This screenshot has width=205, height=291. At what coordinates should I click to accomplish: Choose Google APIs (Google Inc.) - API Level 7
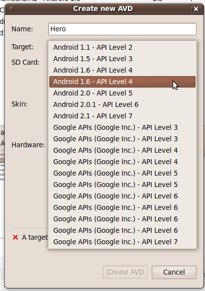pos(122,242)
